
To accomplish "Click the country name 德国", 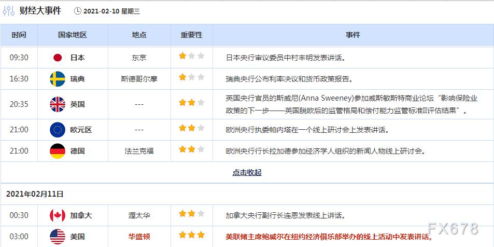I will [78, 151].
